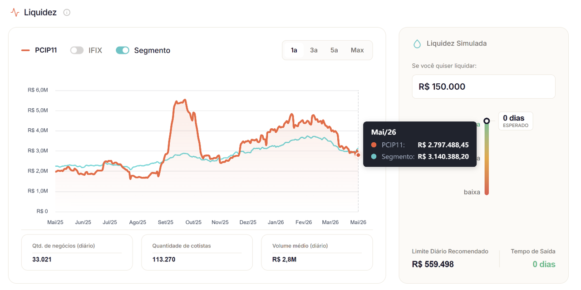Viewport: 581px width, 290px height.
Task: Click the Liquidez pulse icon
Action: (x=15, y=12)
